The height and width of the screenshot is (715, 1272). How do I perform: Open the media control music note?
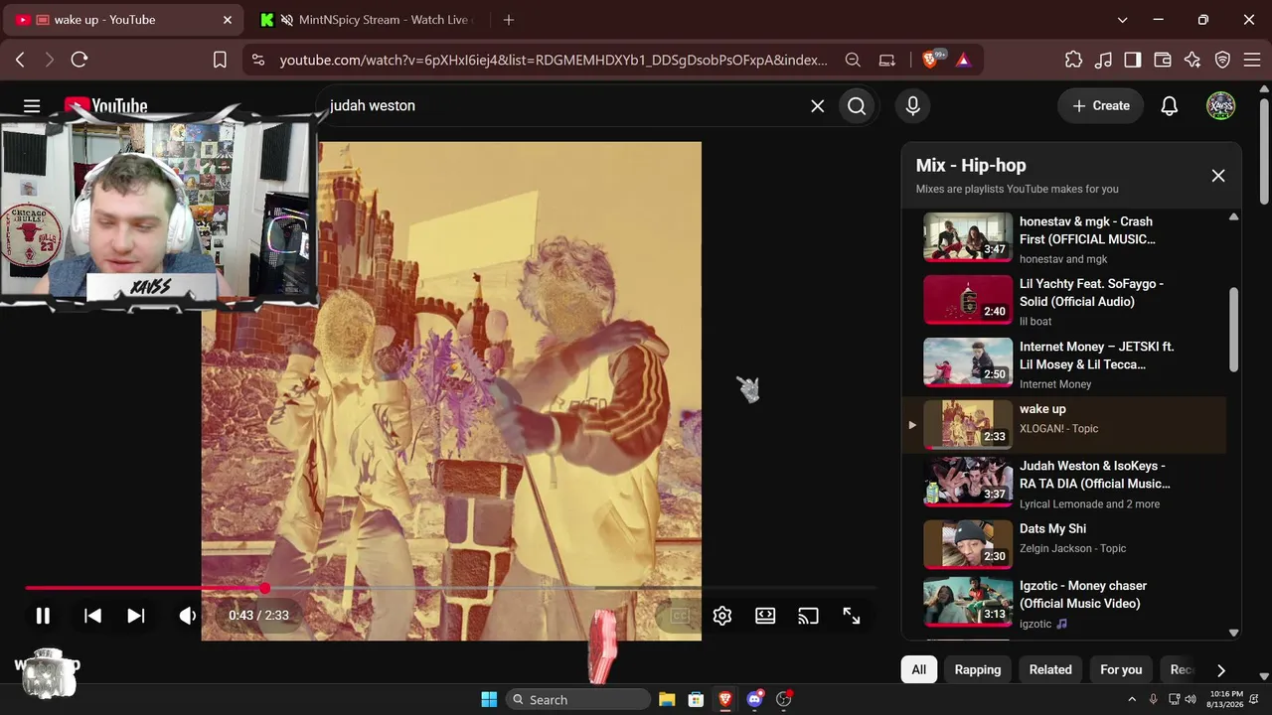[x=1103, y=60]
